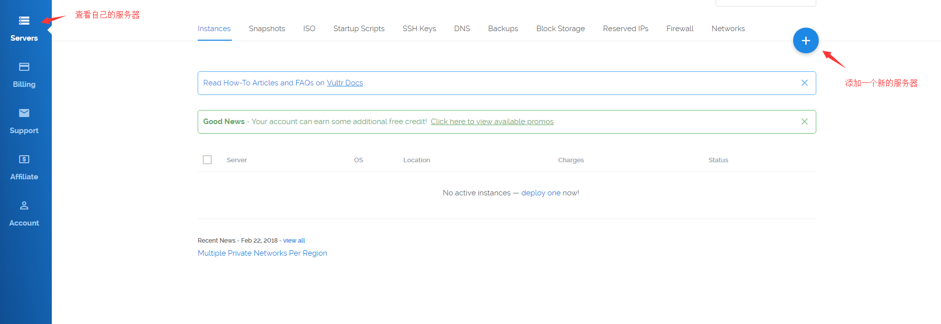Image resolution: width=941 pixels, height=324 pixels.
Task: Click the blue plus deploy button
Action: [x=805, y=41]
